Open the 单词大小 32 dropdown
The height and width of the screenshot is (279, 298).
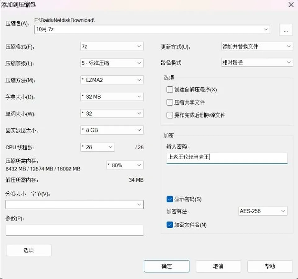coord(112,114)
